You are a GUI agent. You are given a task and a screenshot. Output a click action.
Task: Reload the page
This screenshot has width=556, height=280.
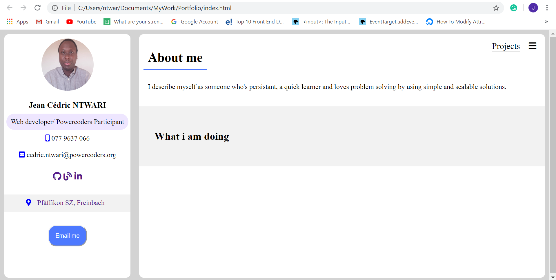(x=37, y=8)
